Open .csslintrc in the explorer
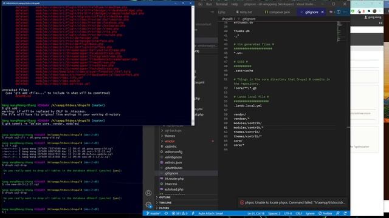This screenshot has width=389, height=218. pyautogui.click(x=171, y=147)
